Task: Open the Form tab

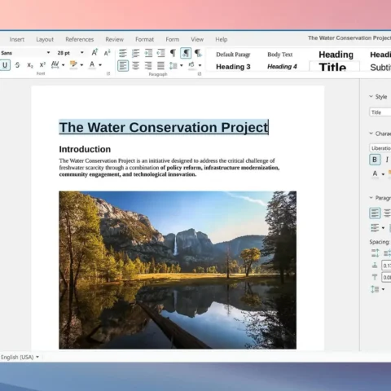Action: point(173,39)
